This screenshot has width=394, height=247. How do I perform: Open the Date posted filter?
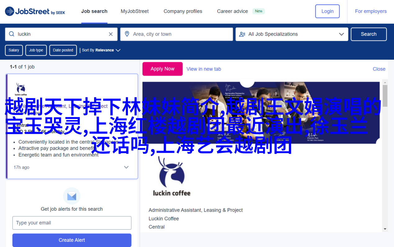63,50
